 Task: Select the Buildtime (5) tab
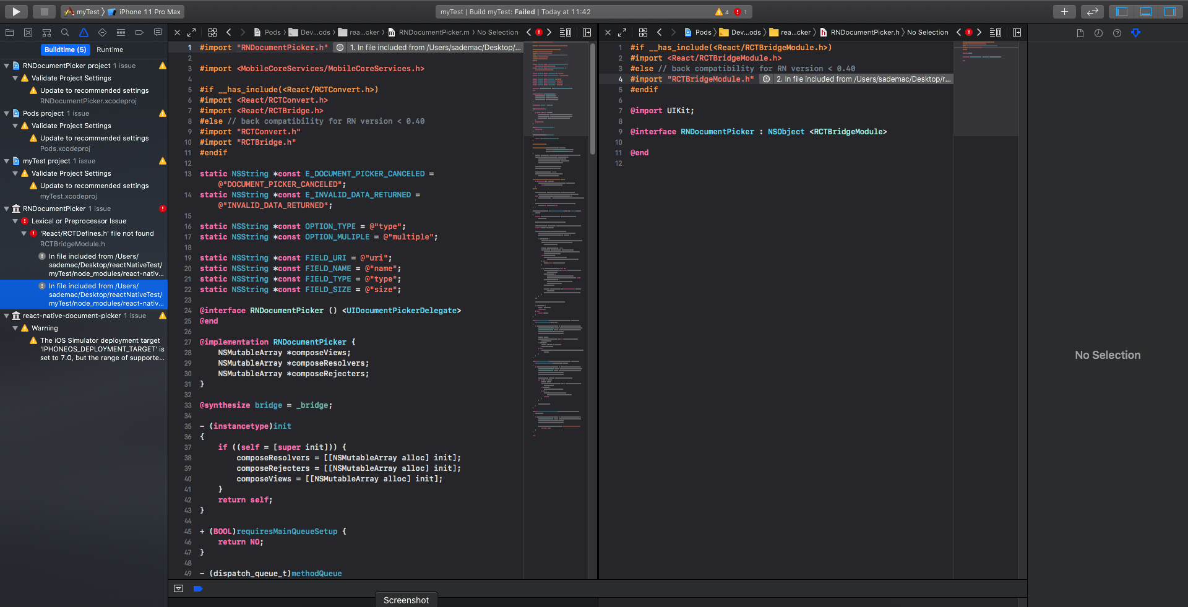coord(65,50)
